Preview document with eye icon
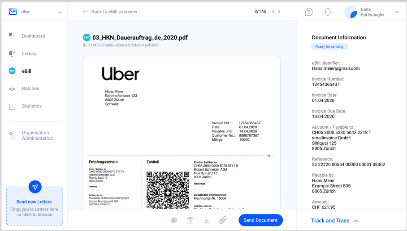The width and height of the screenshot is (407, 231). [x=173, y=220]
